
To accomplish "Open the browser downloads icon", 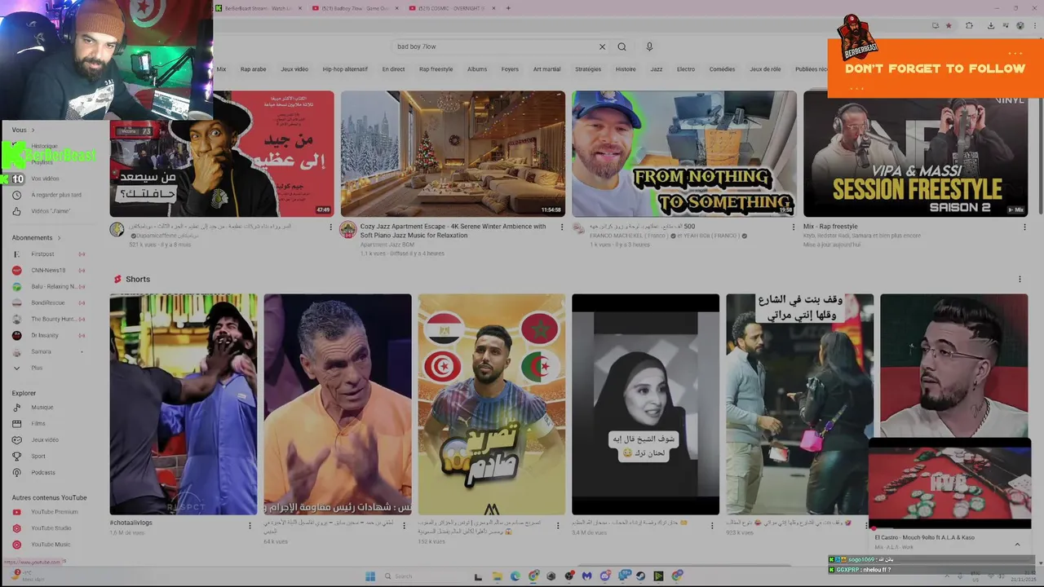I will [x=990, y=25].
